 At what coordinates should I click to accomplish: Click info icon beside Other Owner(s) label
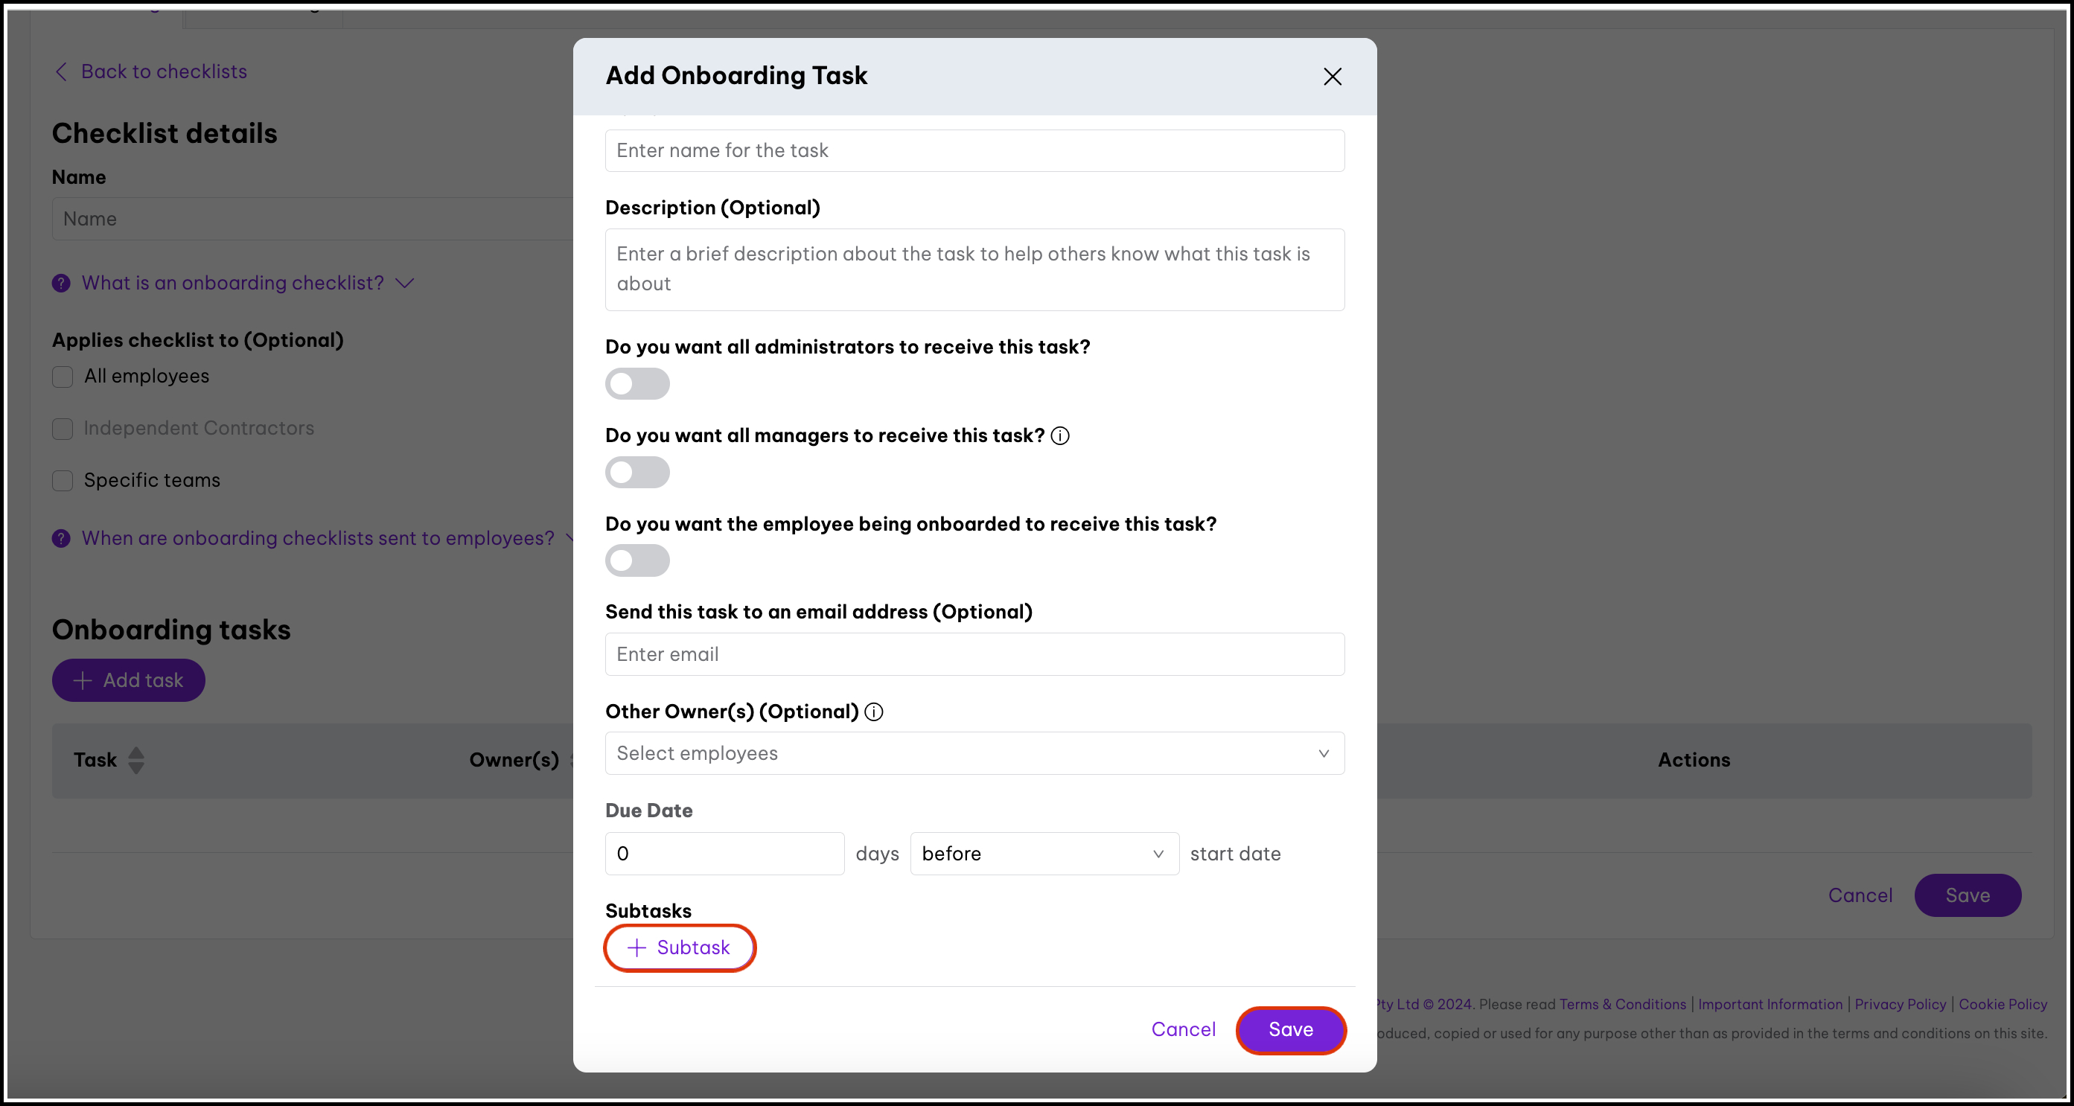pyautogui.click(x=873, y=712)
